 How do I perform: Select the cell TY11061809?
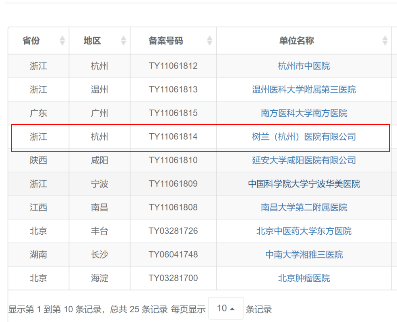(x=173, y=184)
